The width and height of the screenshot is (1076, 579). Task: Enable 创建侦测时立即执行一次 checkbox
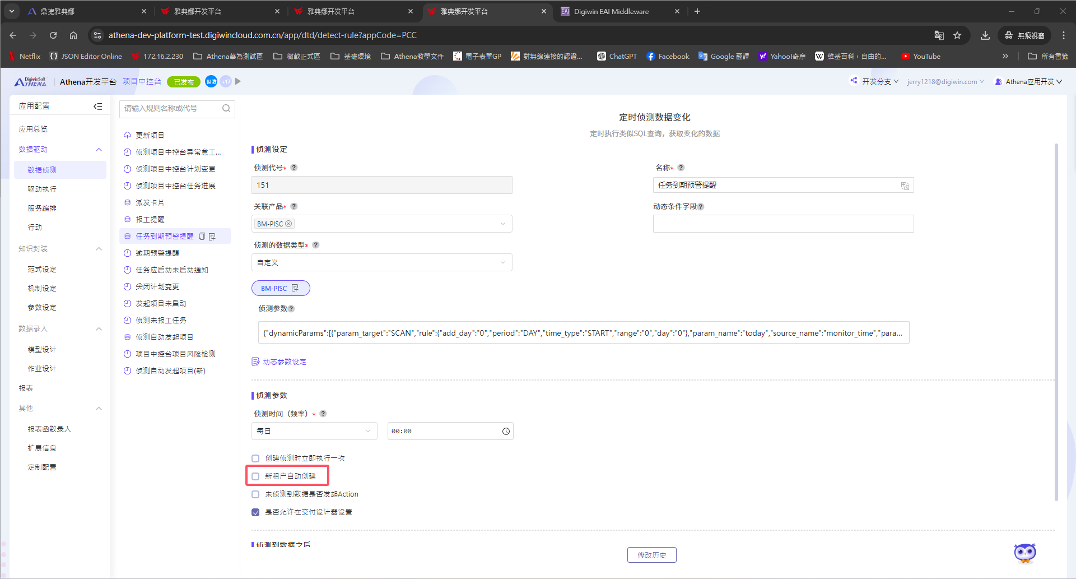click(255, 458)
